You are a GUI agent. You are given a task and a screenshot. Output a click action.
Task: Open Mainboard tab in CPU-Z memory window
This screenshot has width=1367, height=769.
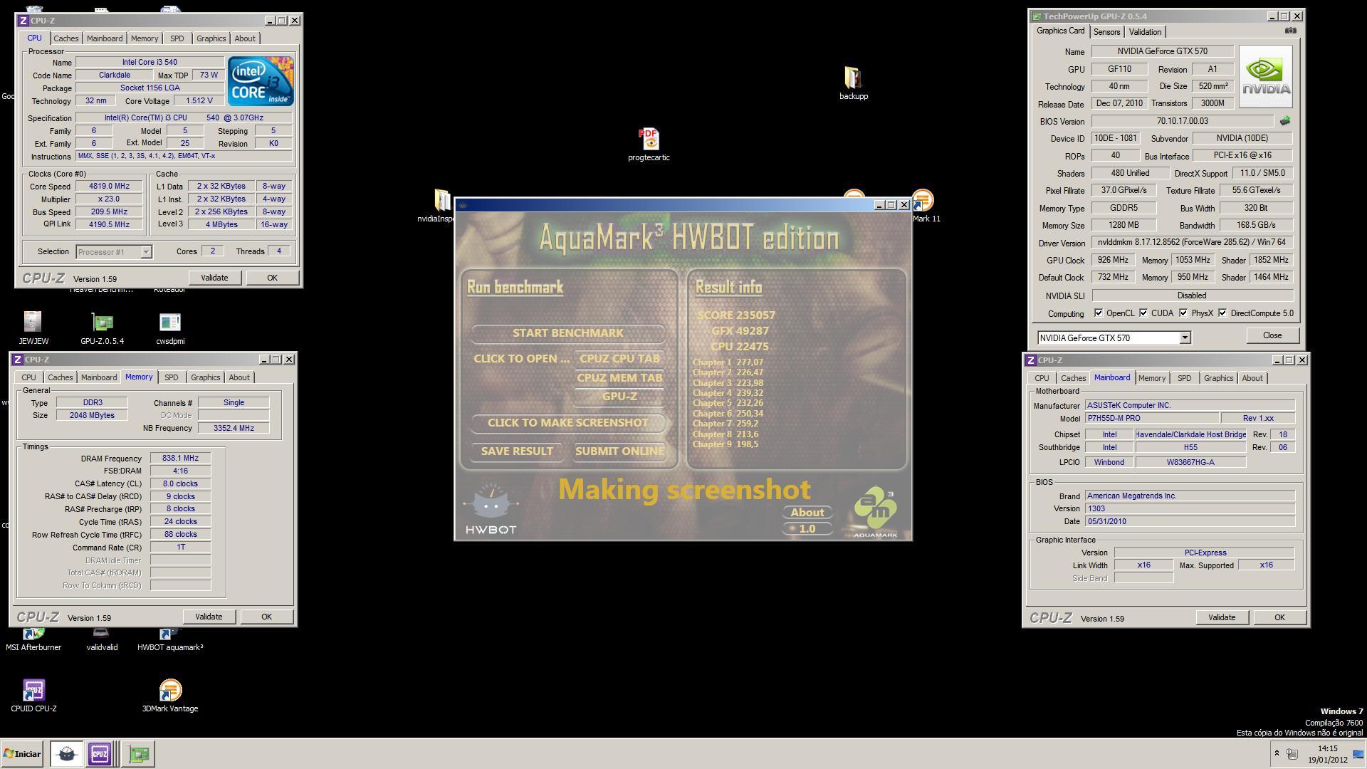point(99,377)
